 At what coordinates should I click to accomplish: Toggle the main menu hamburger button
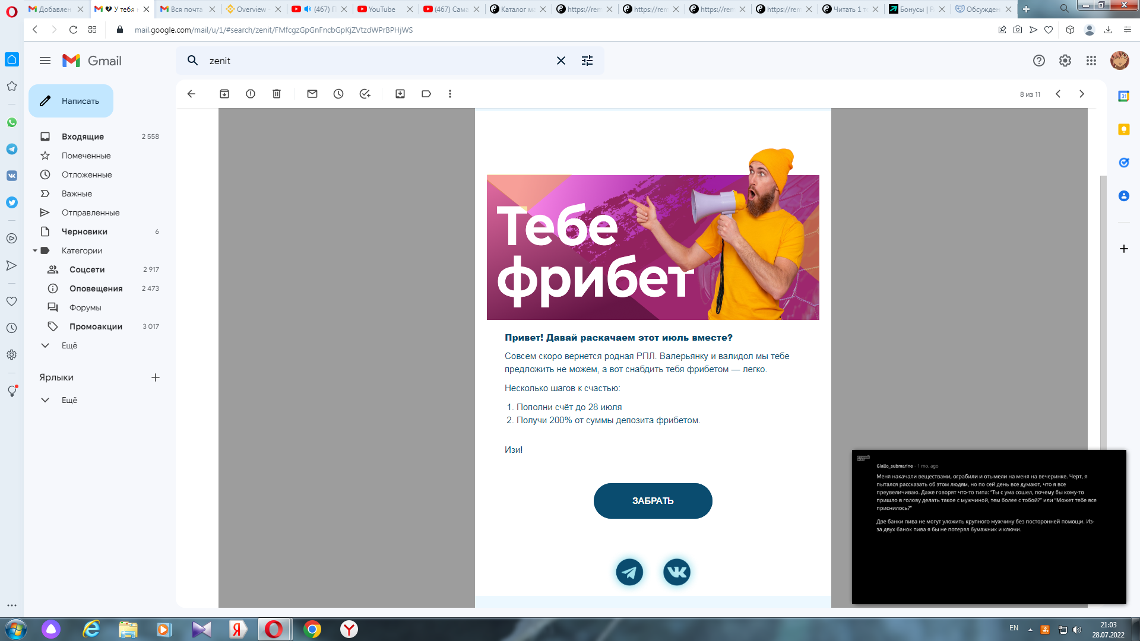[x=45, y=61]
